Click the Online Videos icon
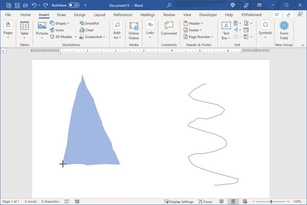The image size is (307, 205). tap(134, 30)
